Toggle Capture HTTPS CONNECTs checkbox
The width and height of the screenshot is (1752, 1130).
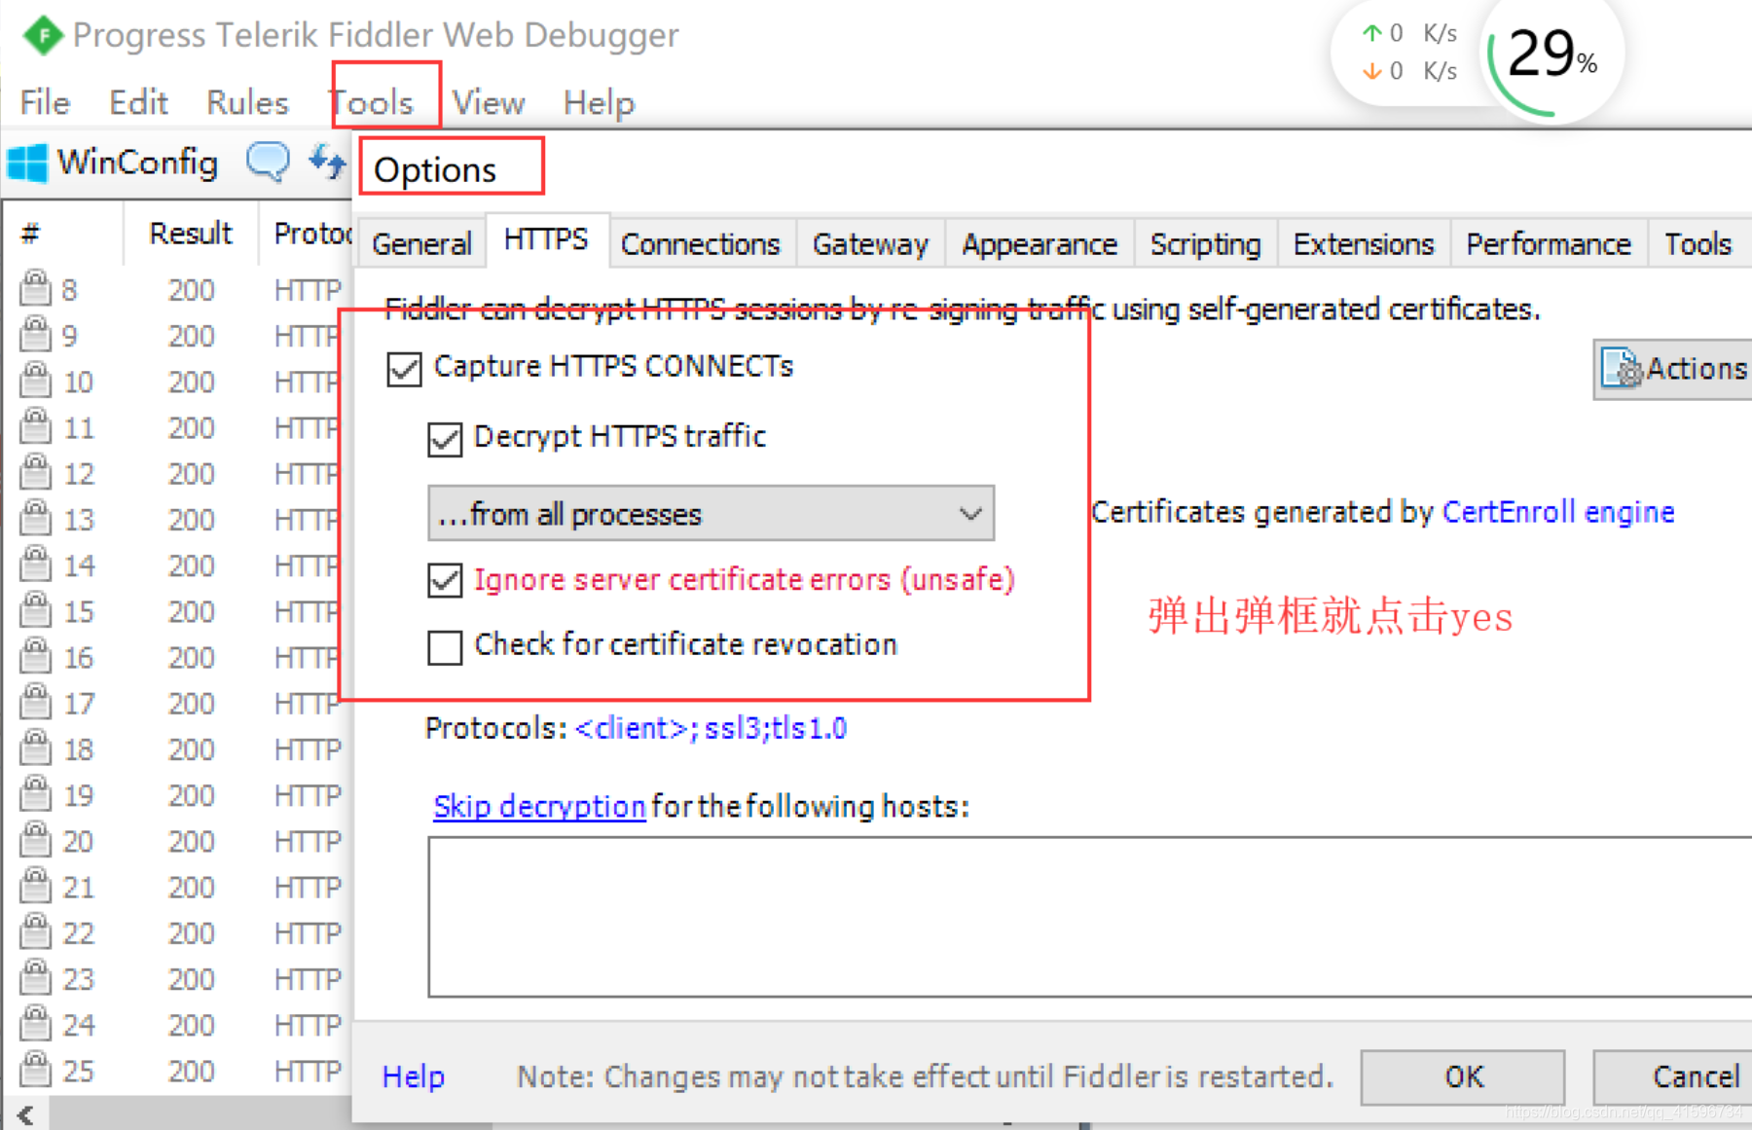[404, 369]
